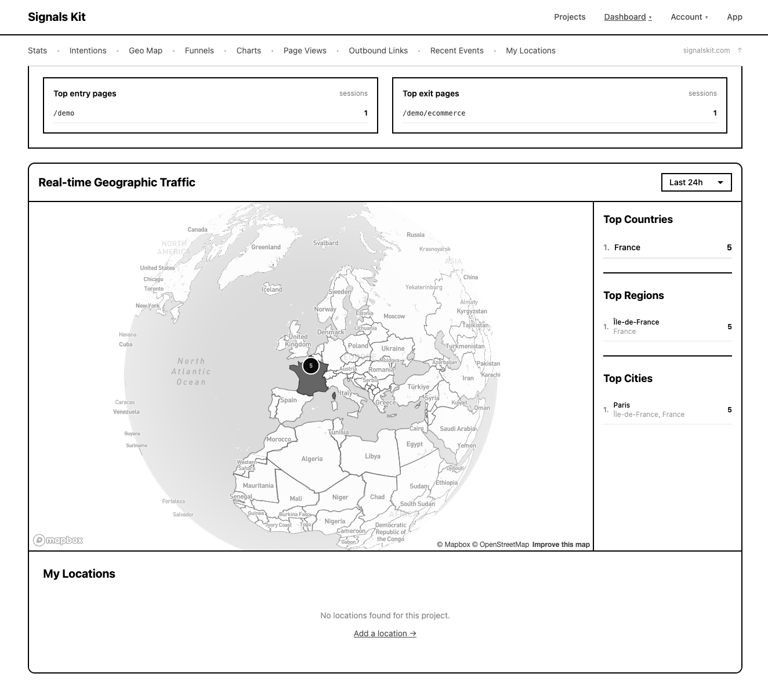768x695 pixels.
Task: Select the "5" session marker over France
Action: [310, 366]
